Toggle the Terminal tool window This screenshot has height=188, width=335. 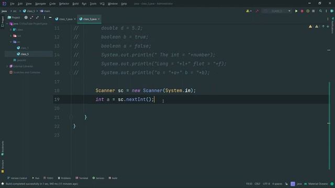[x=82, y=178]
